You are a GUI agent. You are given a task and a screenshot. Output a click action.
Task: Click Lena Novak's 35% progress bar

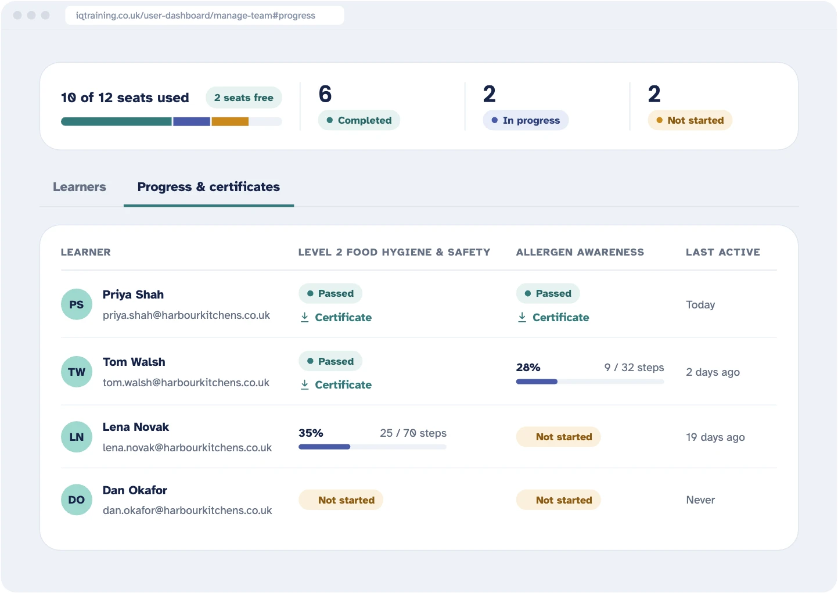pos(372,447)
